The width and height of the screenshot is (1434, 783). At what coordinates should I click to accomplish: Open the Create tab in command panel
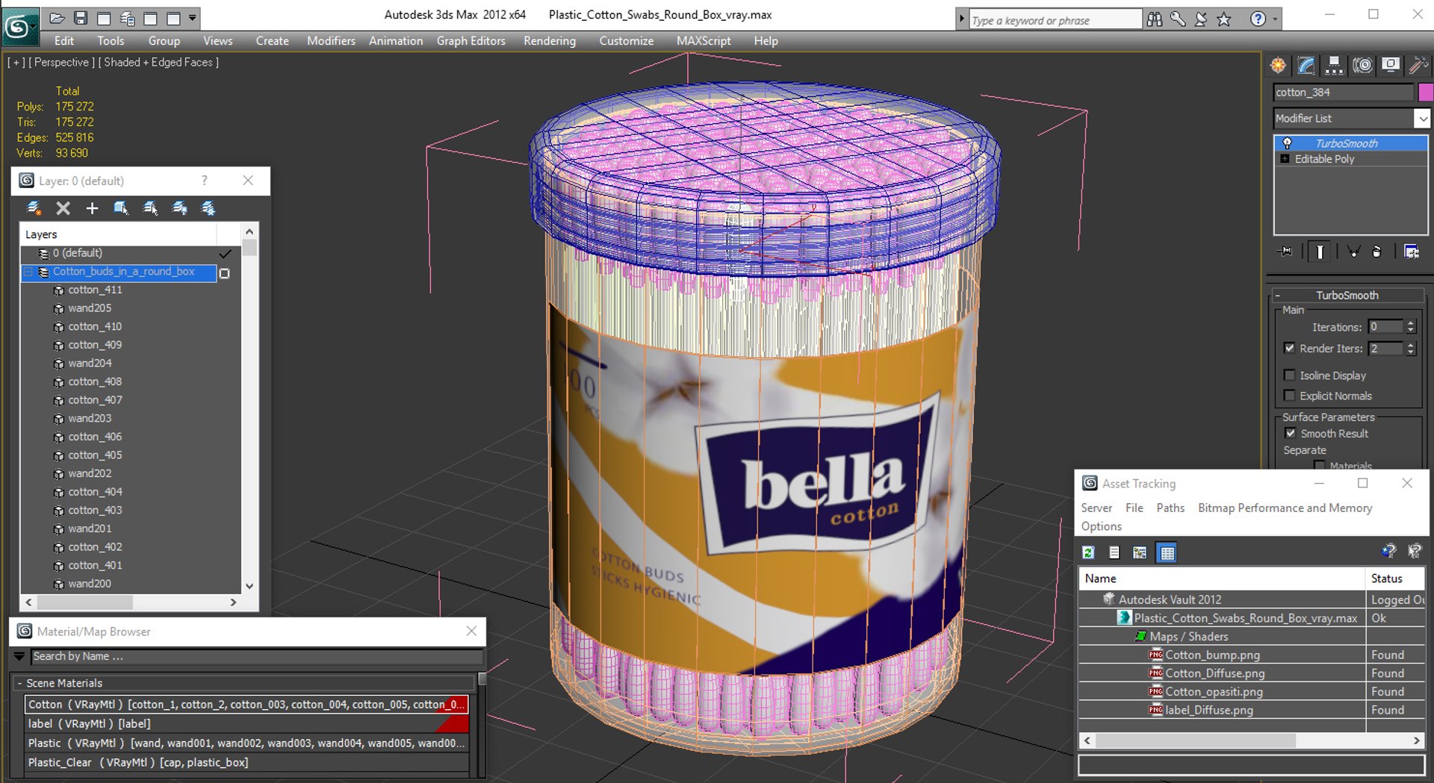pos(1279,66)
